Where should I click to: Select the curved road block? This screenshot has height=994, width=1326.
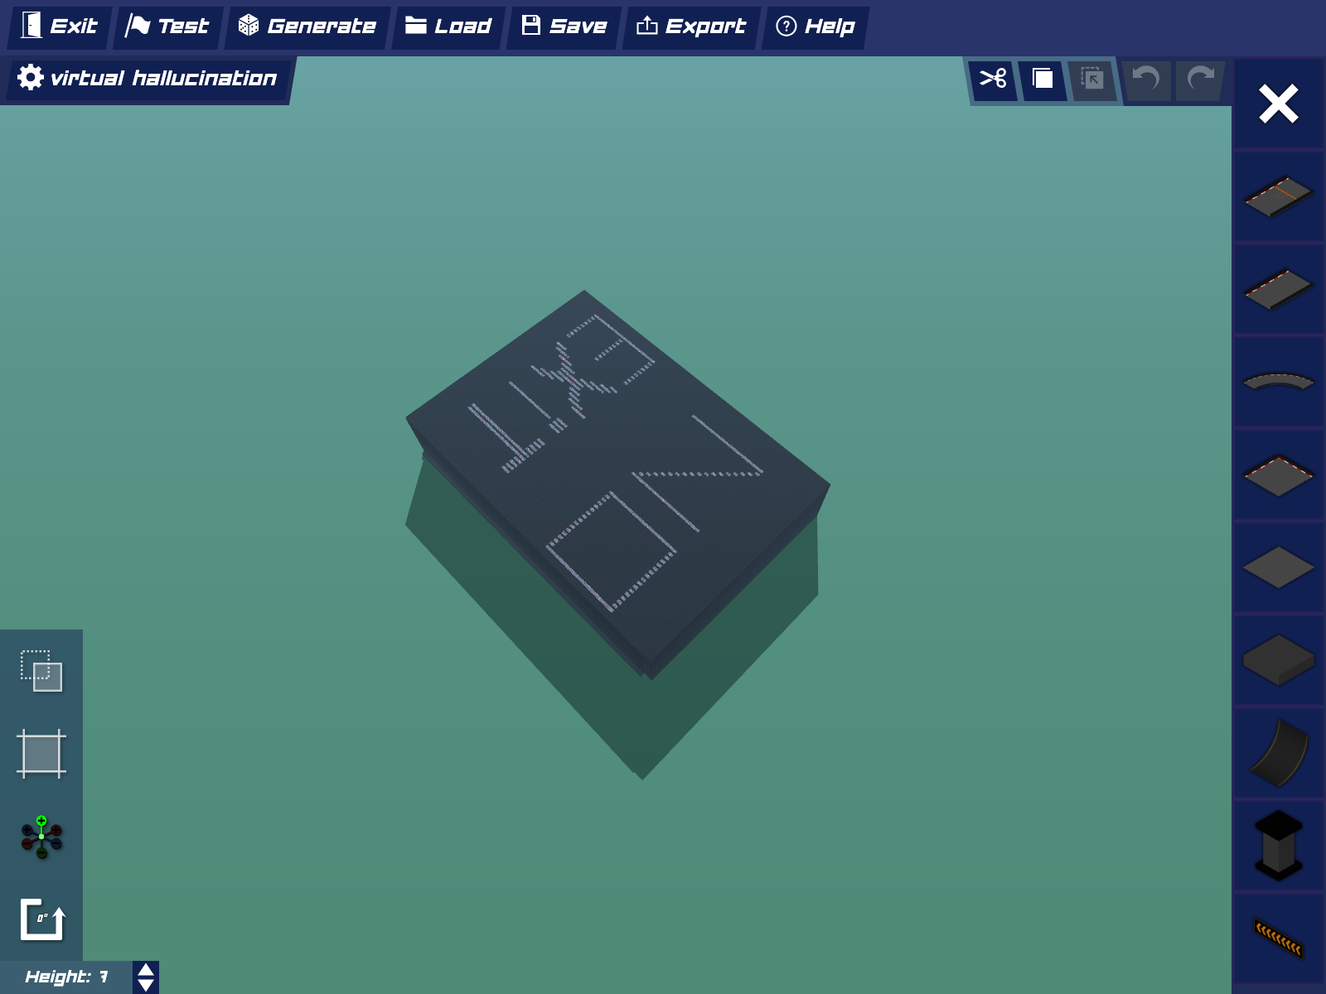pyautogui.click(x=1278, y=382)
